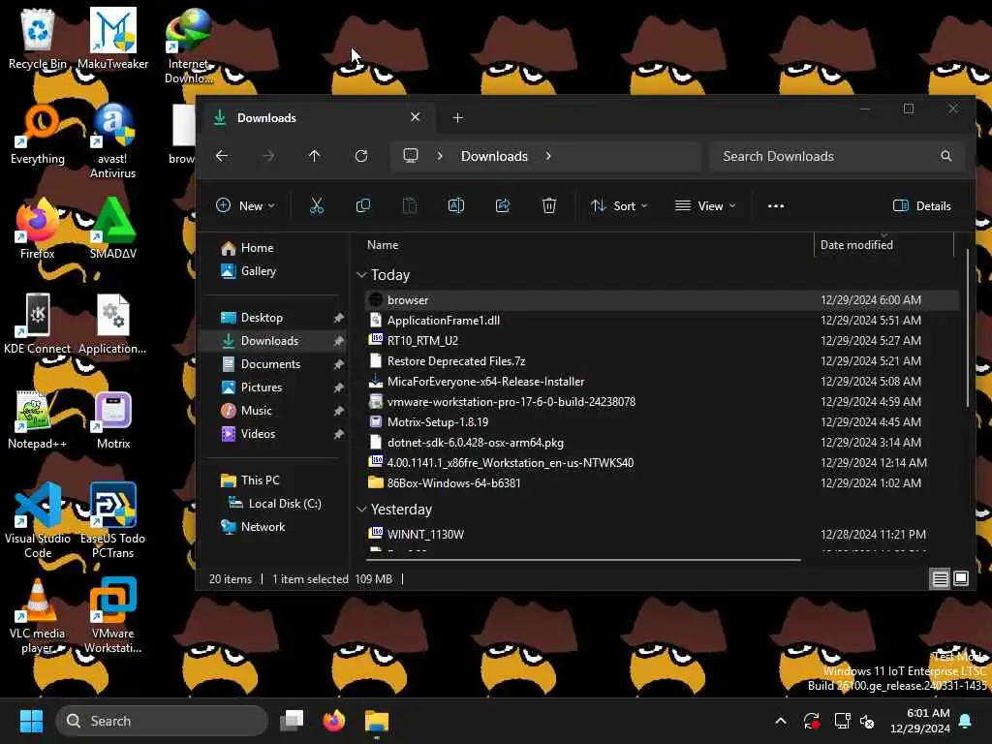Go up one folder level
Viewport: 992px width, 744px height.
315,156
